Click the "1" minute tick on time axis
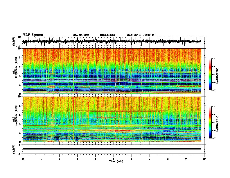 tap(41, 159)
